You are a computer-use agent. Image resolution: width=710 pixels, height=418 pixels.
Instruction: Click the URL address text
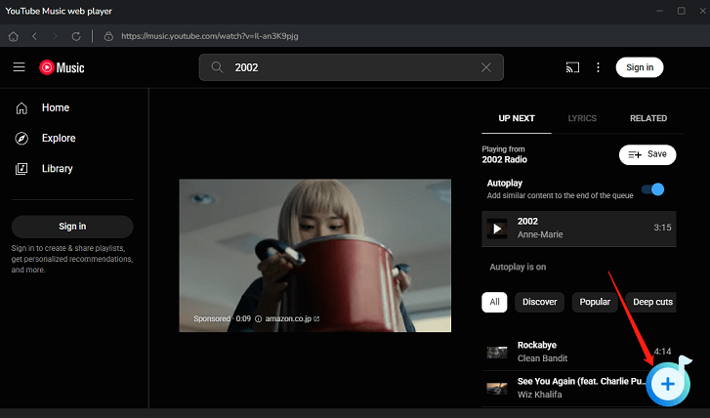(x=210, y=36)
